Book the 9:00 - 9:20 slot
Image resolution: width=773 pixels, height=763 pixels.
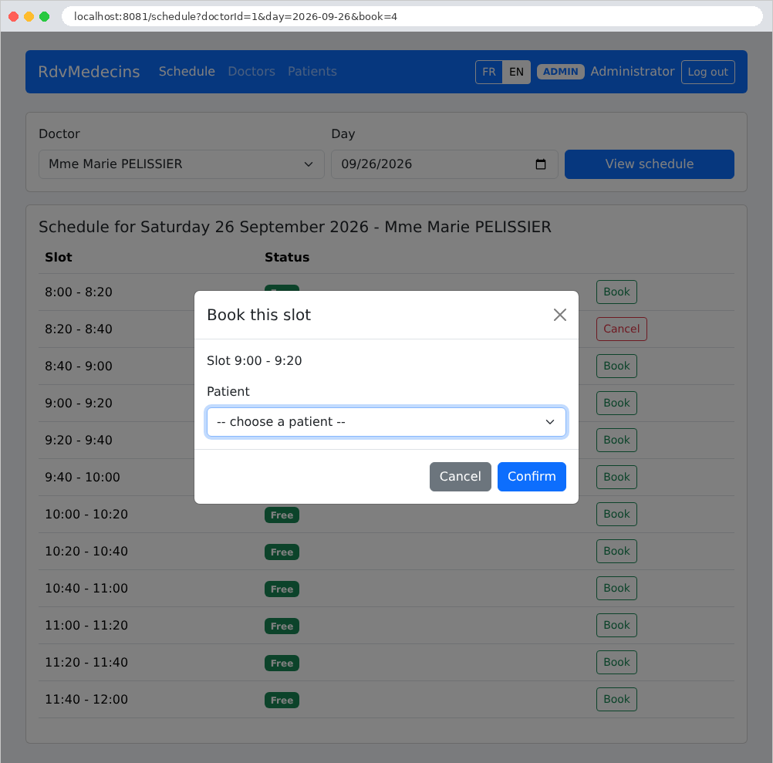[616, 403]
